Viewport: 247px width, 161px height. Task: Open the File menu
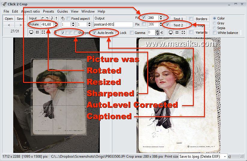tap(6, 11)
